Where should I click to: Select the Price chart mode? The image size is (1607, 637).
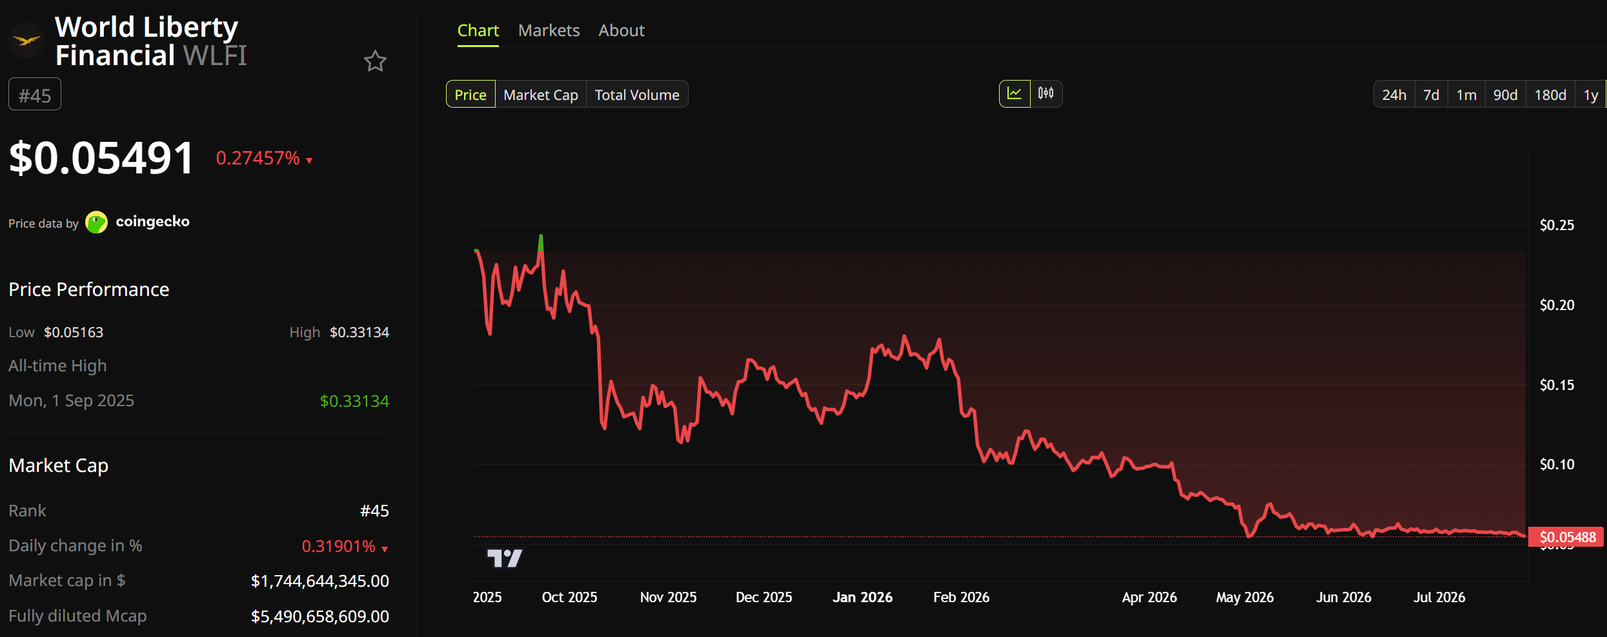pyautogui.click(x=470, y=95)
